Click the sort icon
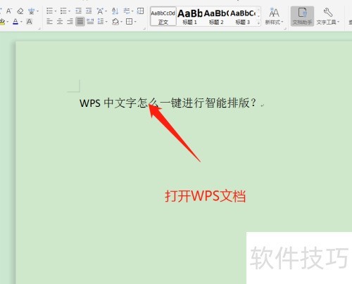Screen dimensions: 352x284 115,11
